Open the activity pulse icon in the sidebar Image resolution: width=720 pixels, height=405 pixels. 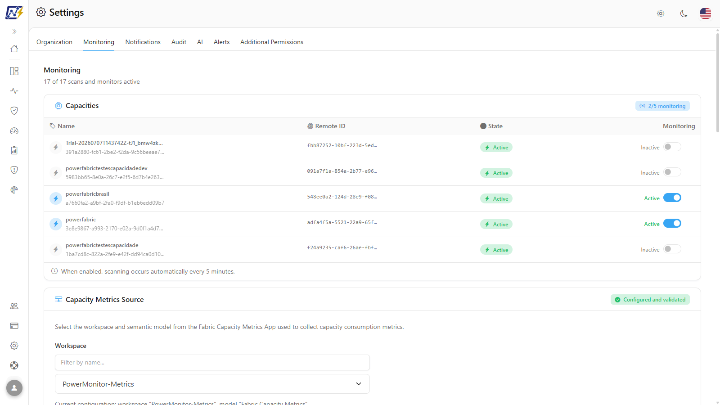[14, 91]
